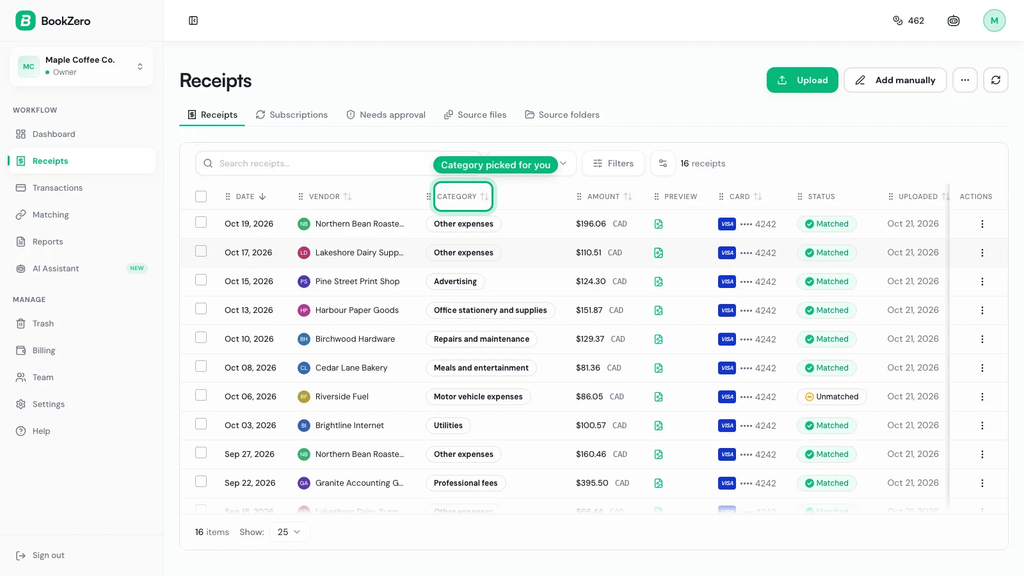Open the Filters button

tap(613, 163)
